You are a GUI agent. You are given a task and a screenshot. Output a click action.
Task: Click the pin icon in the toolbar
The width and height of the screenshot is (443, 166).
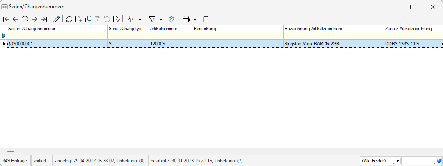click(131, 19)
